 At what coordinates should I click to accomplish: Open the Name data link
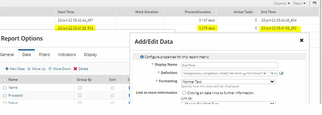tap(13, 87)
